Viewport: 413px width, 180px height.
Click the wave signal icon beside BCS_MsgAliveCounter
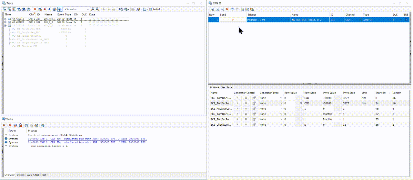13,36
